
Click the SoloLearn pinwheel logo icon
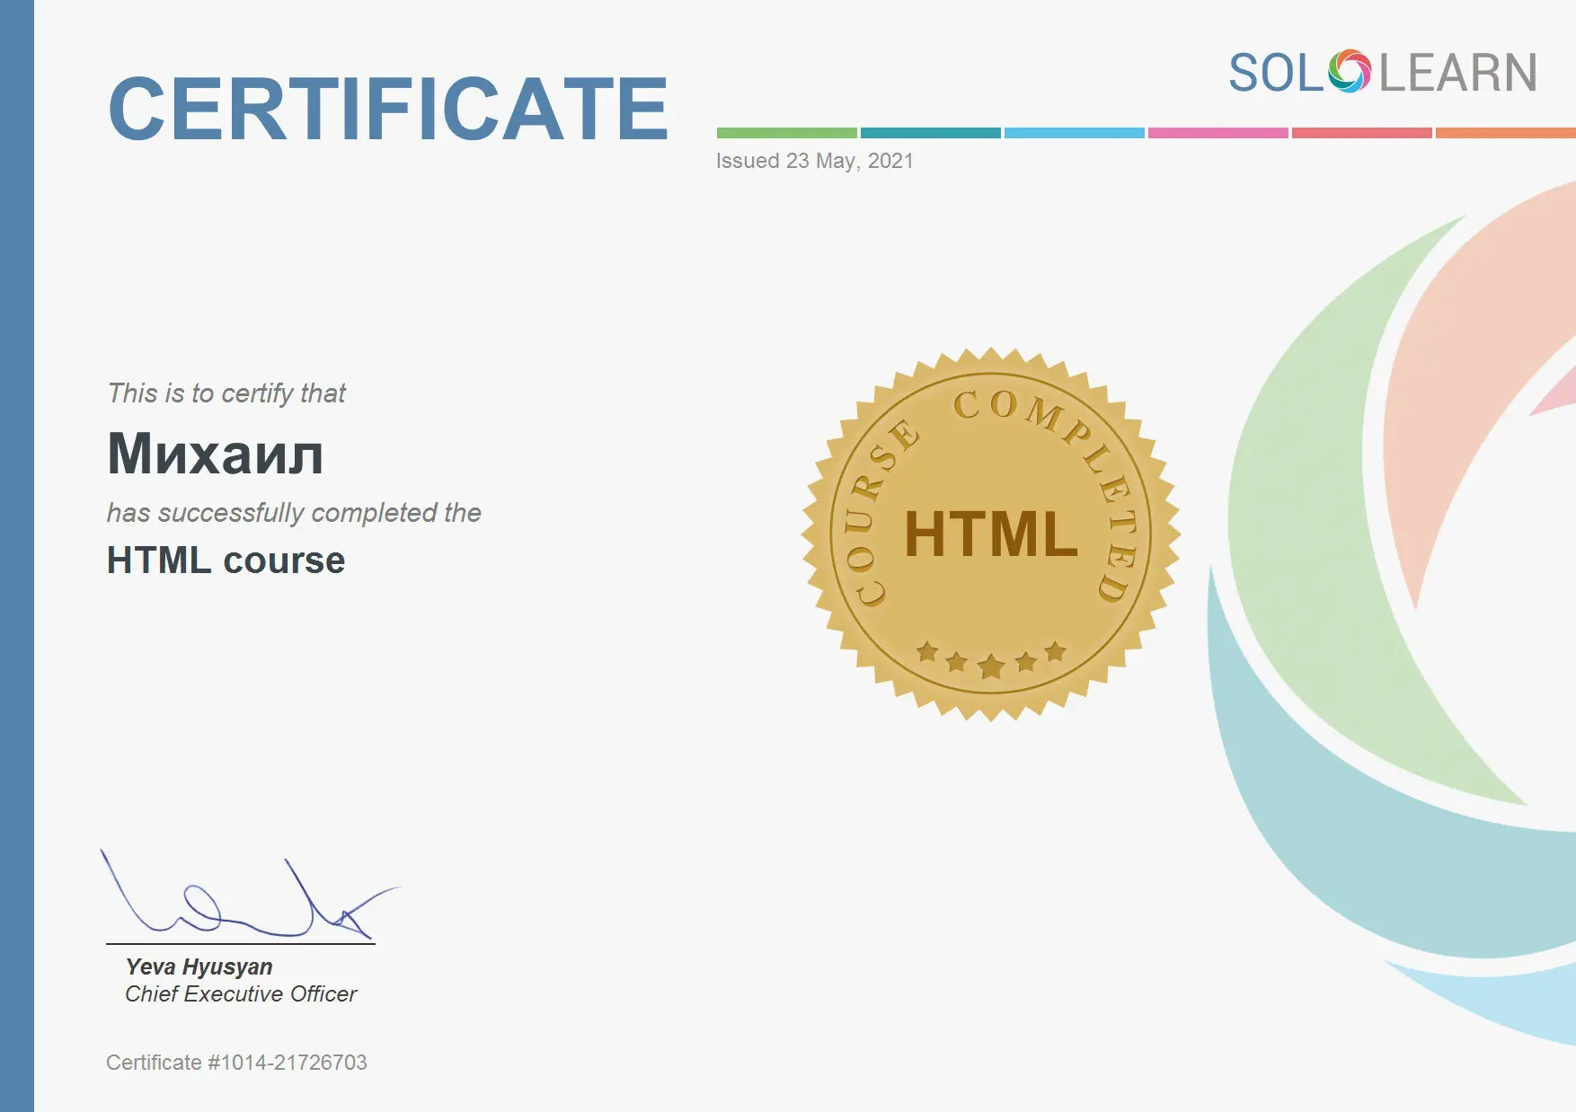click(x=1350, y=72)
